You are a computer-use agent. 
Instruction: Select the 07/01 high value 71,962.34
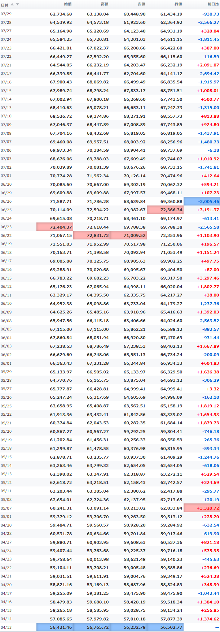[98, 176]
